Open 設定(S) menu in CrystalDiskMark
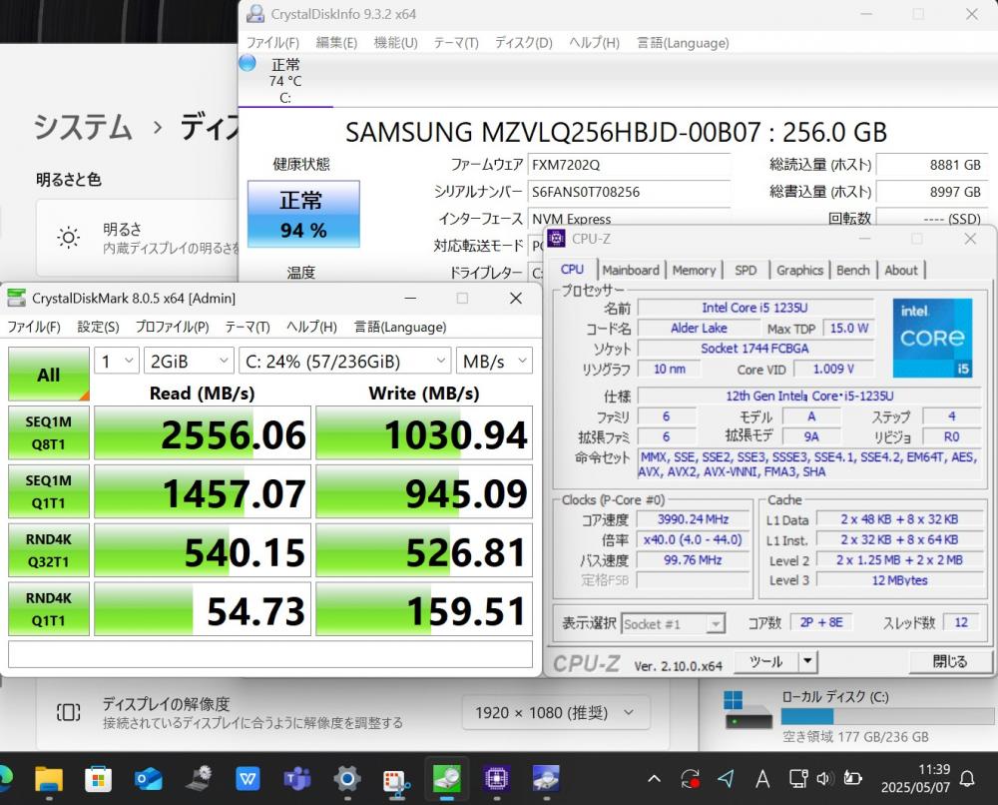Image resolution: width=998 pixels, height=805 pixels. [x=98, y=327]
